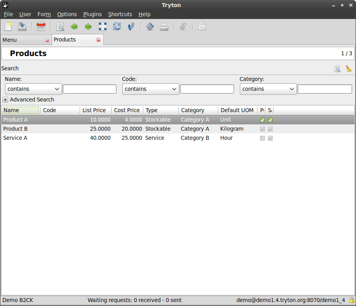Screen dimensions: 356x306
Task: Click the Service type cell of Service A
Action: 155,138
